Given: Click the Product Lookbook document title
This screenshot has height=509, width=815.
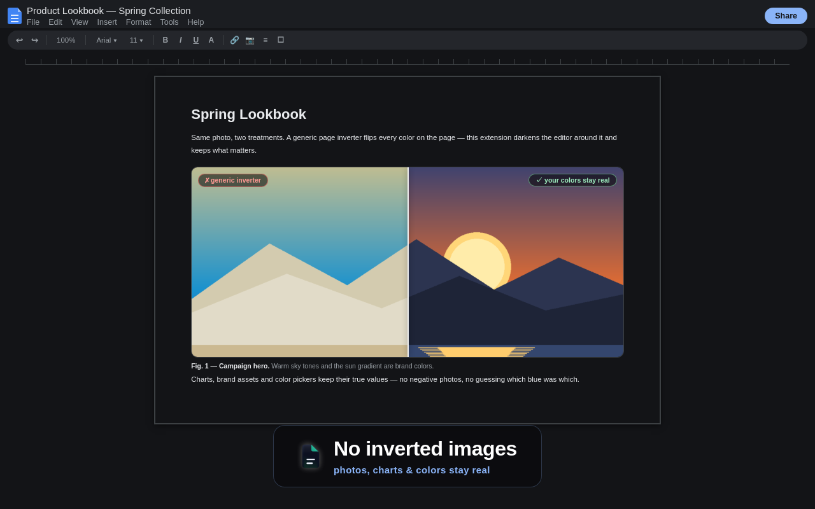Looking at the screenshot, I should pyautogui.click(x=109, y=10).
